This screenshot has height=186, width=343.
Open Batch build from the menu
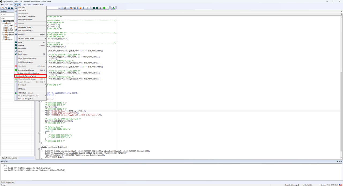pos(30,54)
